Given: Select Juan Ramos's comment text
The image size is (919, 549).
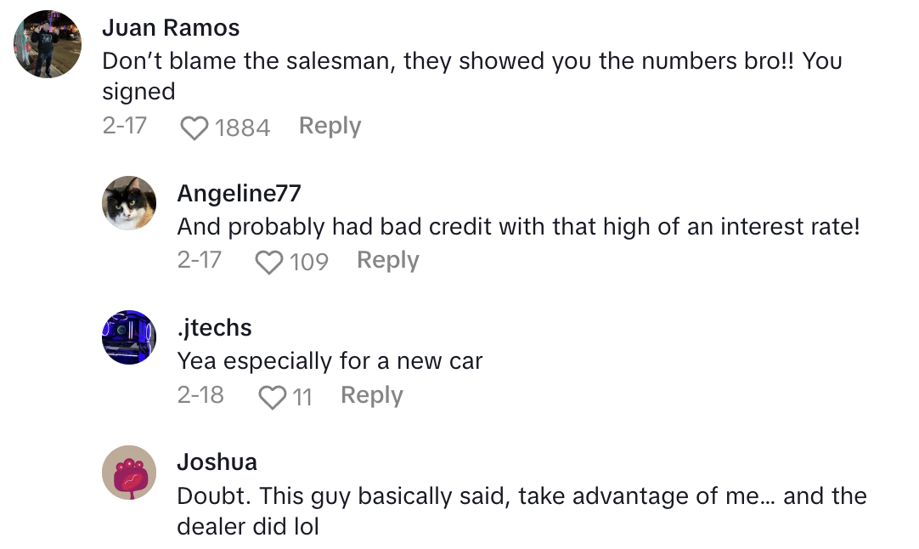Looking at the screenshot, I should pos(425,61).
